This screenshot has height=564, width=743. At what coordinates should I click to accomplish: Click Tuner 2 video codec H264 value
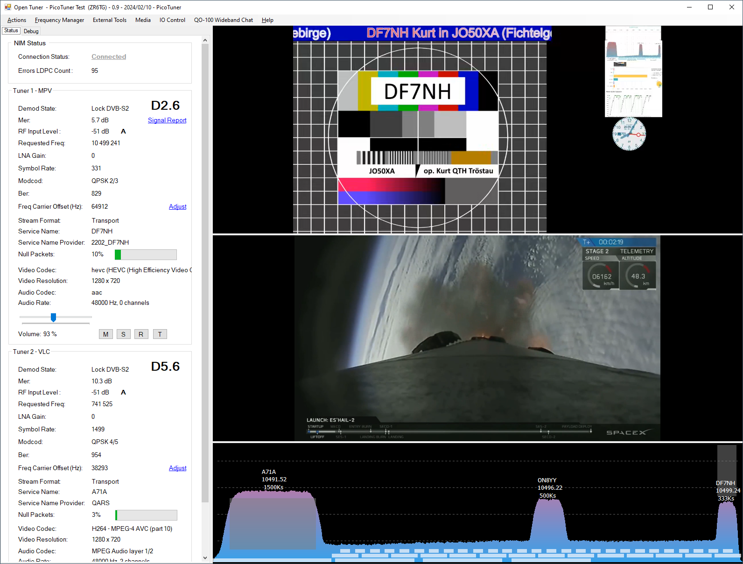[x=132, y=529]
